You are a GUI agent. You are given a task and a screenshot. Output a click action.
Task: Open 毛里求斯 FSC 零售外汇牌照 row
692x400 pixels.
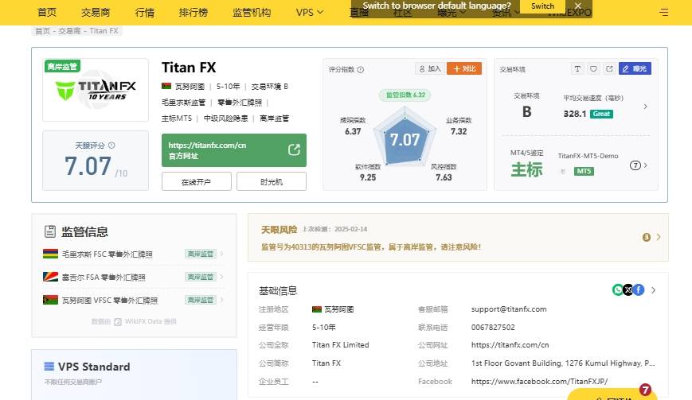click(133, 254)
